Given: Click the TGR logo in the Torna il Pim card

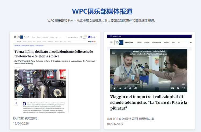Looking at the screenshot, I should [x=20, y=37].
